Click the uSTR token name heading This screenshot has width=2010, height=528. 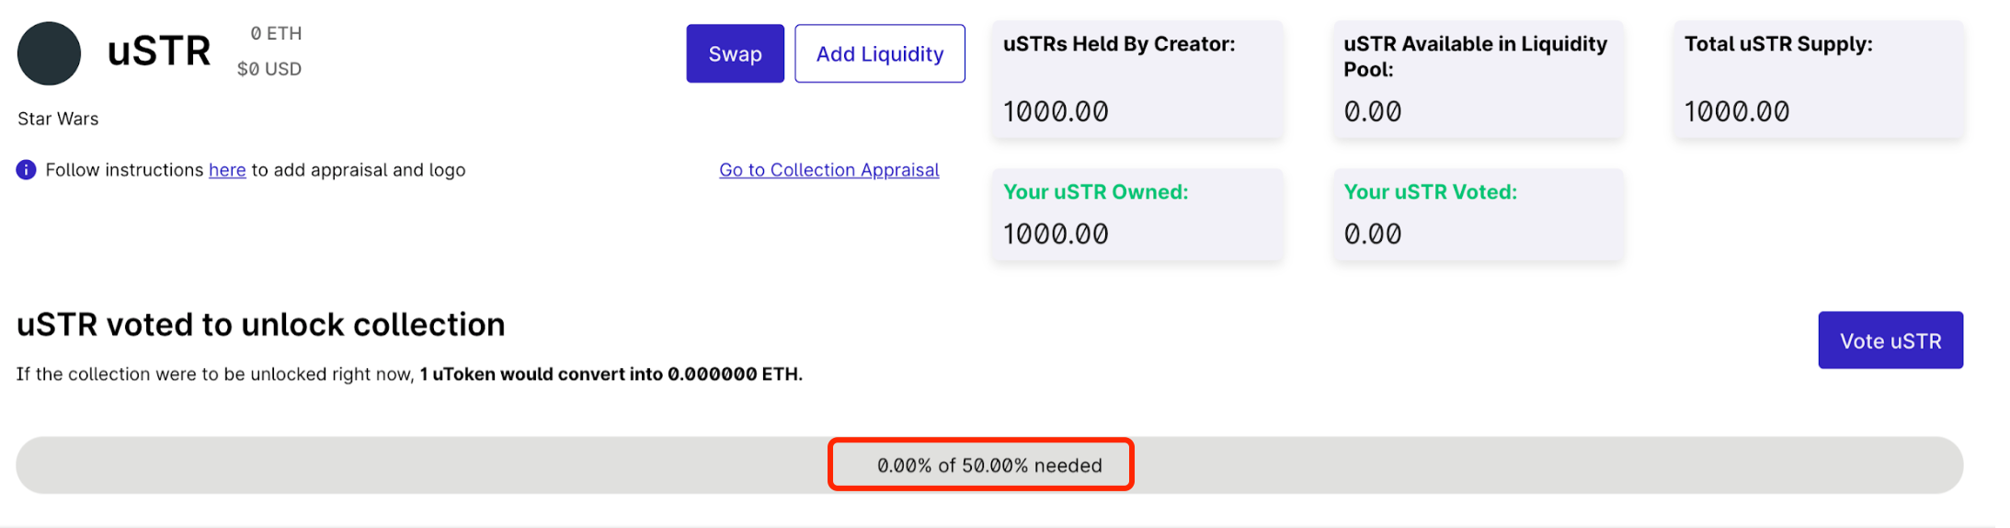pyautogui.click(x=159, y=52)
